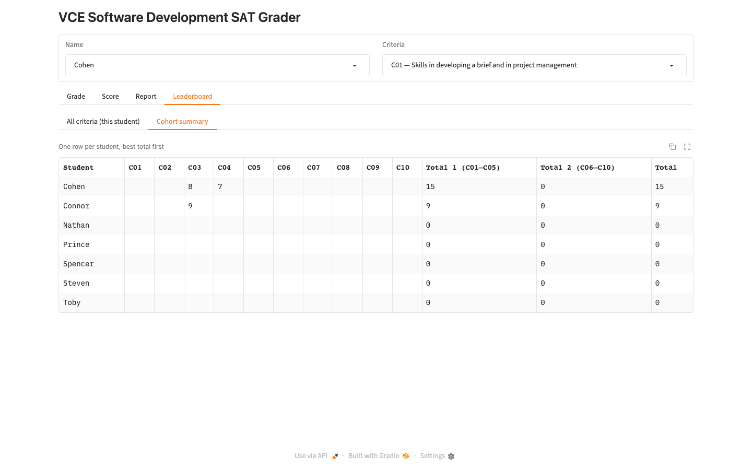
Task: Click the final Total column header
Action: point(672,168)
